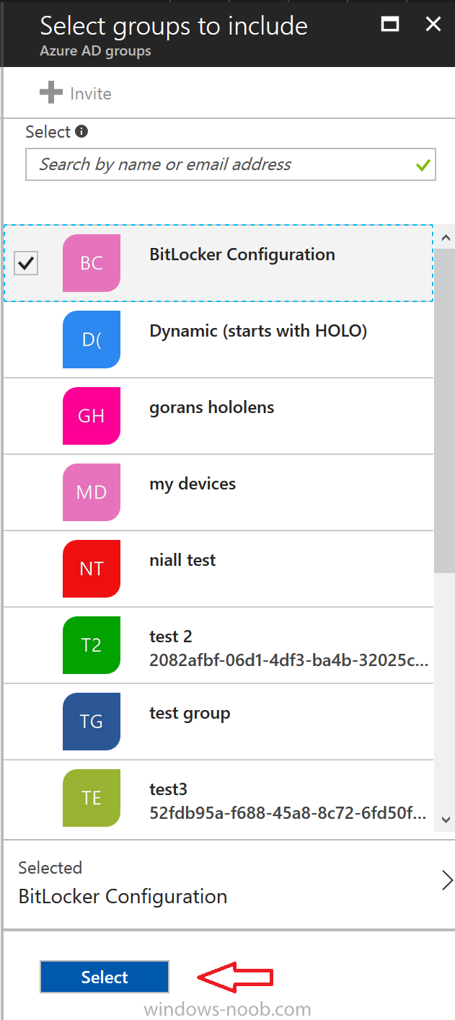Image resolution: width=455 pixels, height=1020 pixels.
Task: Click the MD avatar for my devices
Action: 92,492
